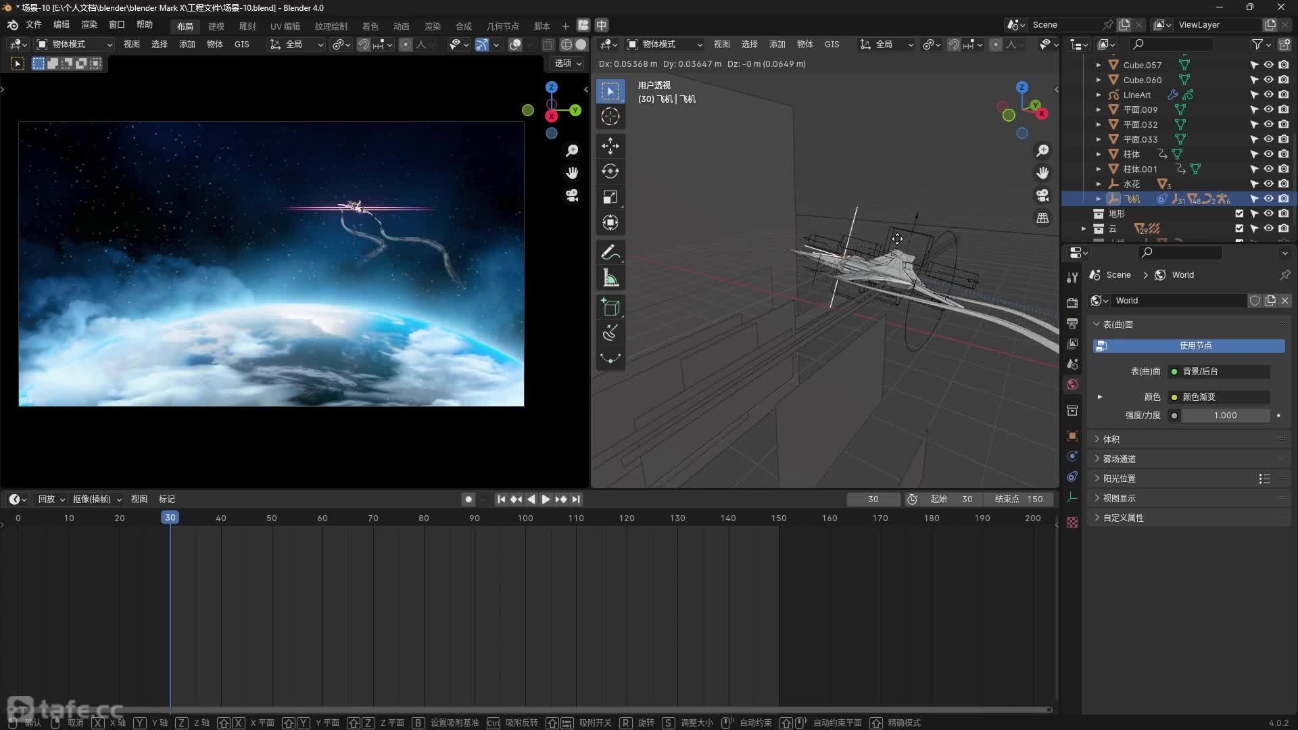Open the 回放 playback dropdown
This screenshot has height=730, width=1298.
(51, 500)
